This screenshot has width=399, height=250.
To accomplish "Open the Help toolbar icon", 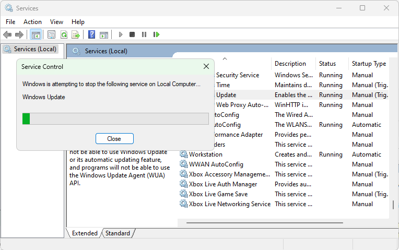I will 91,34.
